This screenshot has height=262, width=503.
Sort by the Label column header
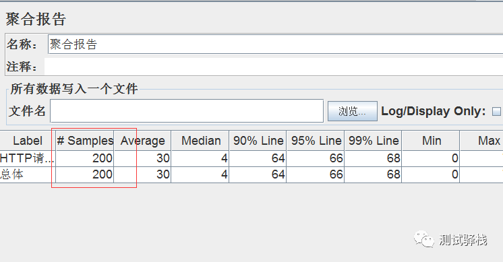tap(28, 141)
